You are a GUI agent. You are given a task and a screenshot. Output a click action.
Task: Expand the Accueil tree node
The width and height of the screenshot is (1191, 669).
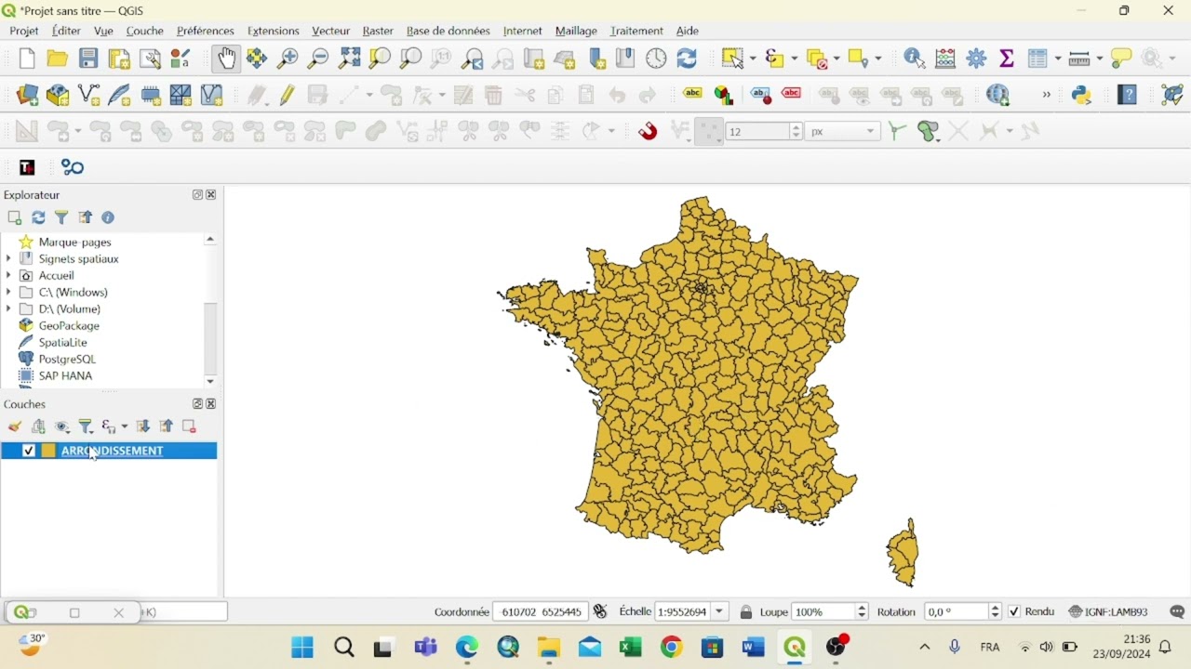point(10,277)
